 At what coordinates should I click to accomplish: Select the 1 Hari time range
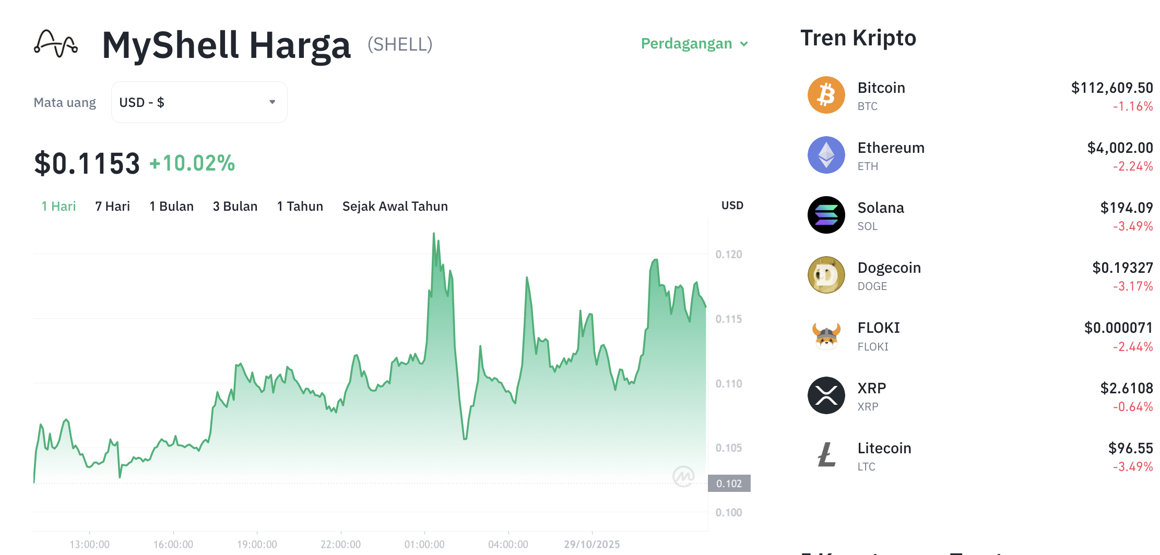pyautogui.click(x=58, y=207)
